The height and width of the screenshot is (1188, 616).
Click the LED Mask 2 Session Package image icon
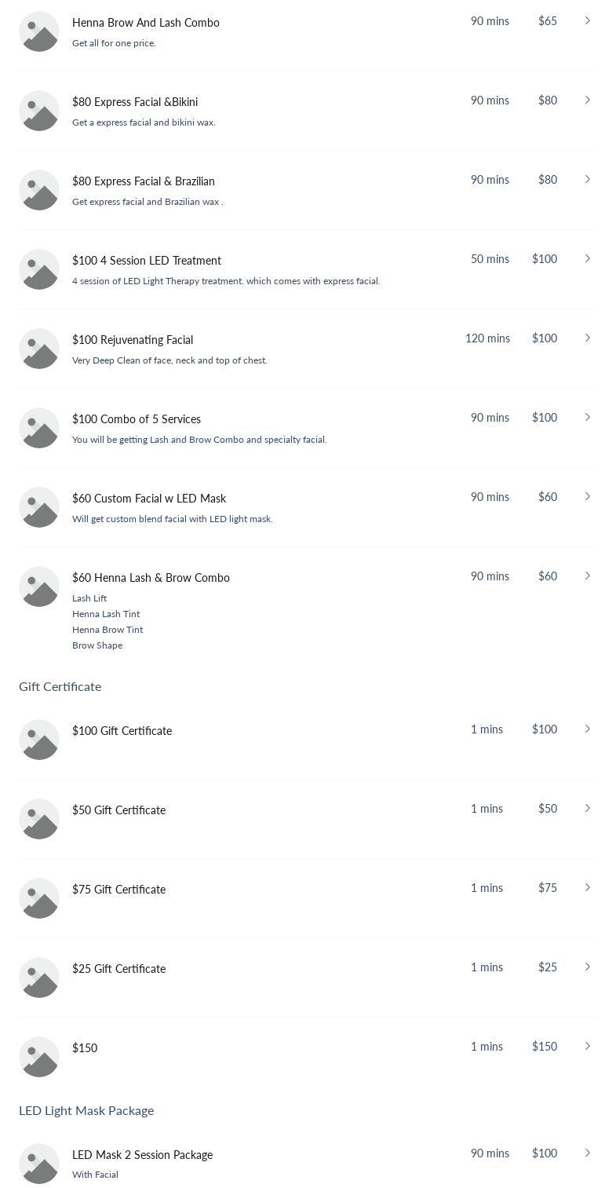[x=39, y=1164]
